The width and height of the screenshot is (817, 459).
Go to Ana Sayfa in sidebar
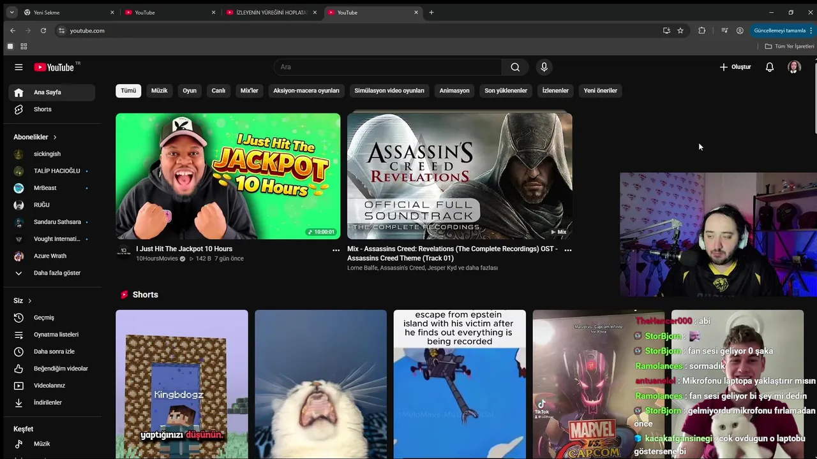click(x=52, y=92)
